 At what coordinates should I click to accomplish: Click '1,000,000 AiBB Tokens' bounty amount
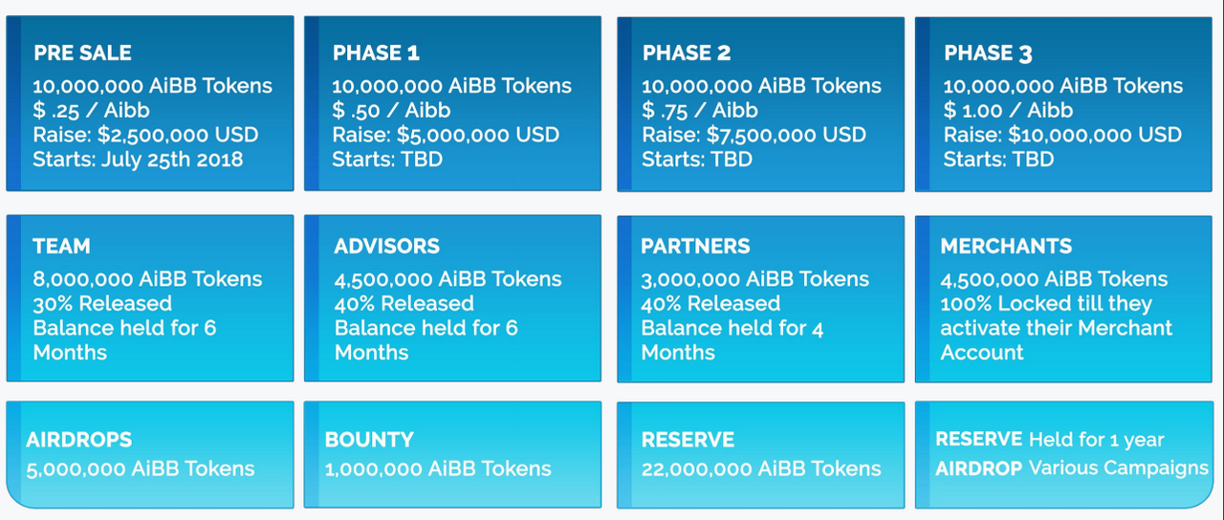438,469
